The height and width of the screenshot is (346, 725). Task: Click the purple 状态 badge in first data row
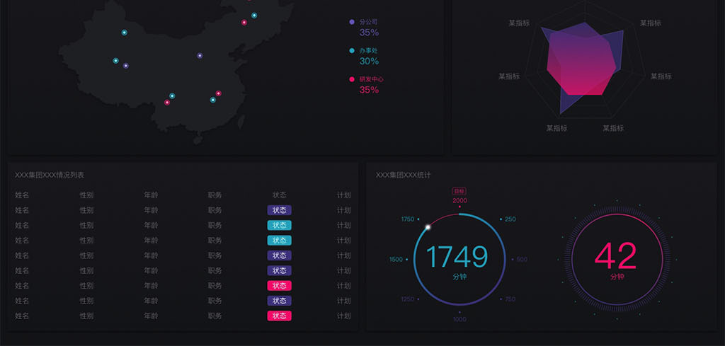point(279,210)
